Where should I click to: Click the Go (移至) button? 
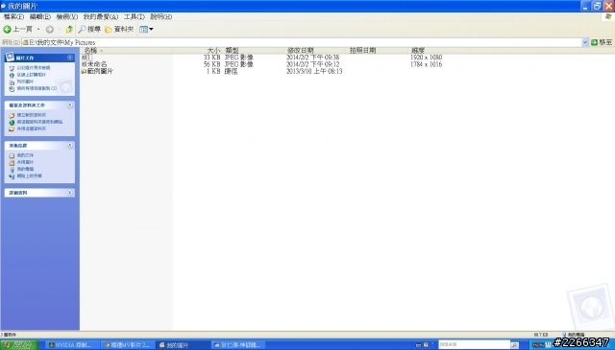coord(602,42)
